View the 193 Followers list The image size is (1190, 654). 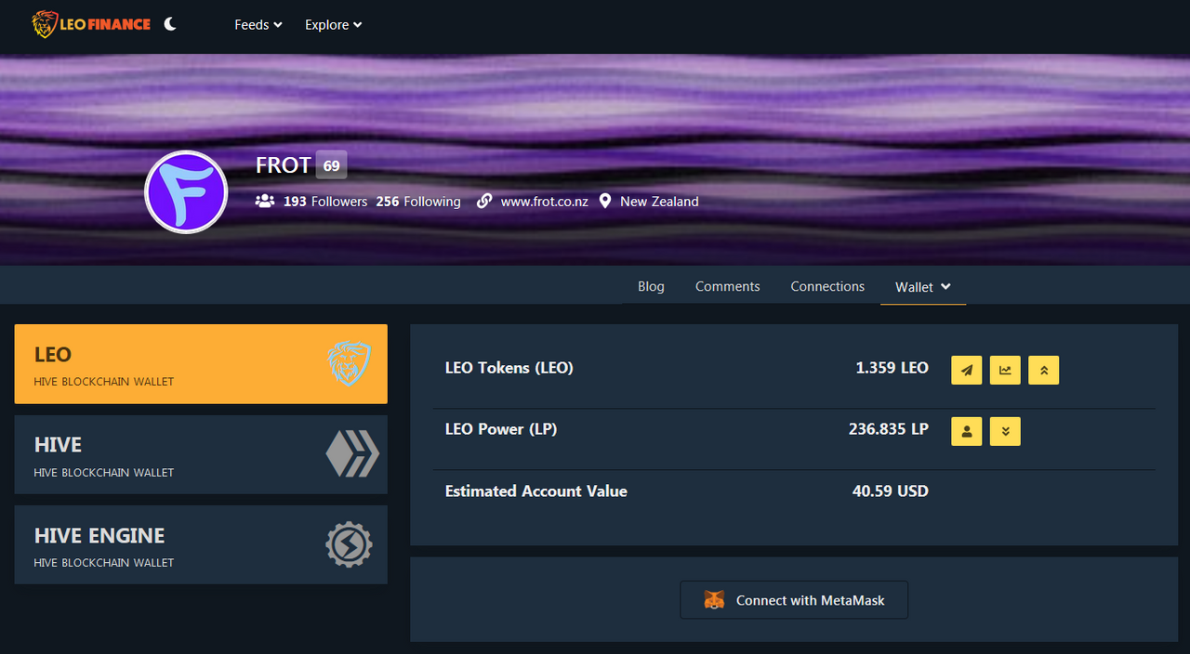pyautogui.click(x=325, y=202)
